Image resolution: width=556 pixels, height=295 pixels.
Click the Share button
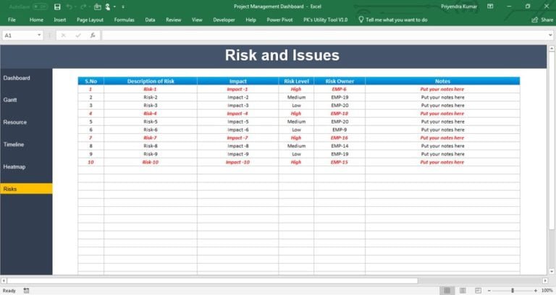(542, 20)
